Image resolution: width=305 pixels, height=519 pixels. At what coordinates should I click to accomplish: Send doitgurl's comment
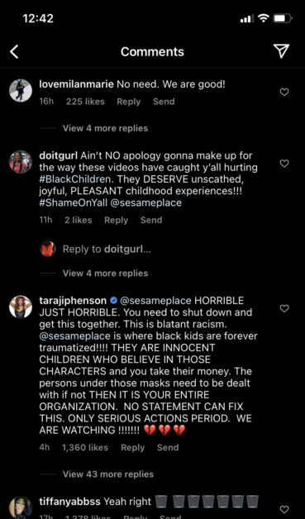coord(151,220)
